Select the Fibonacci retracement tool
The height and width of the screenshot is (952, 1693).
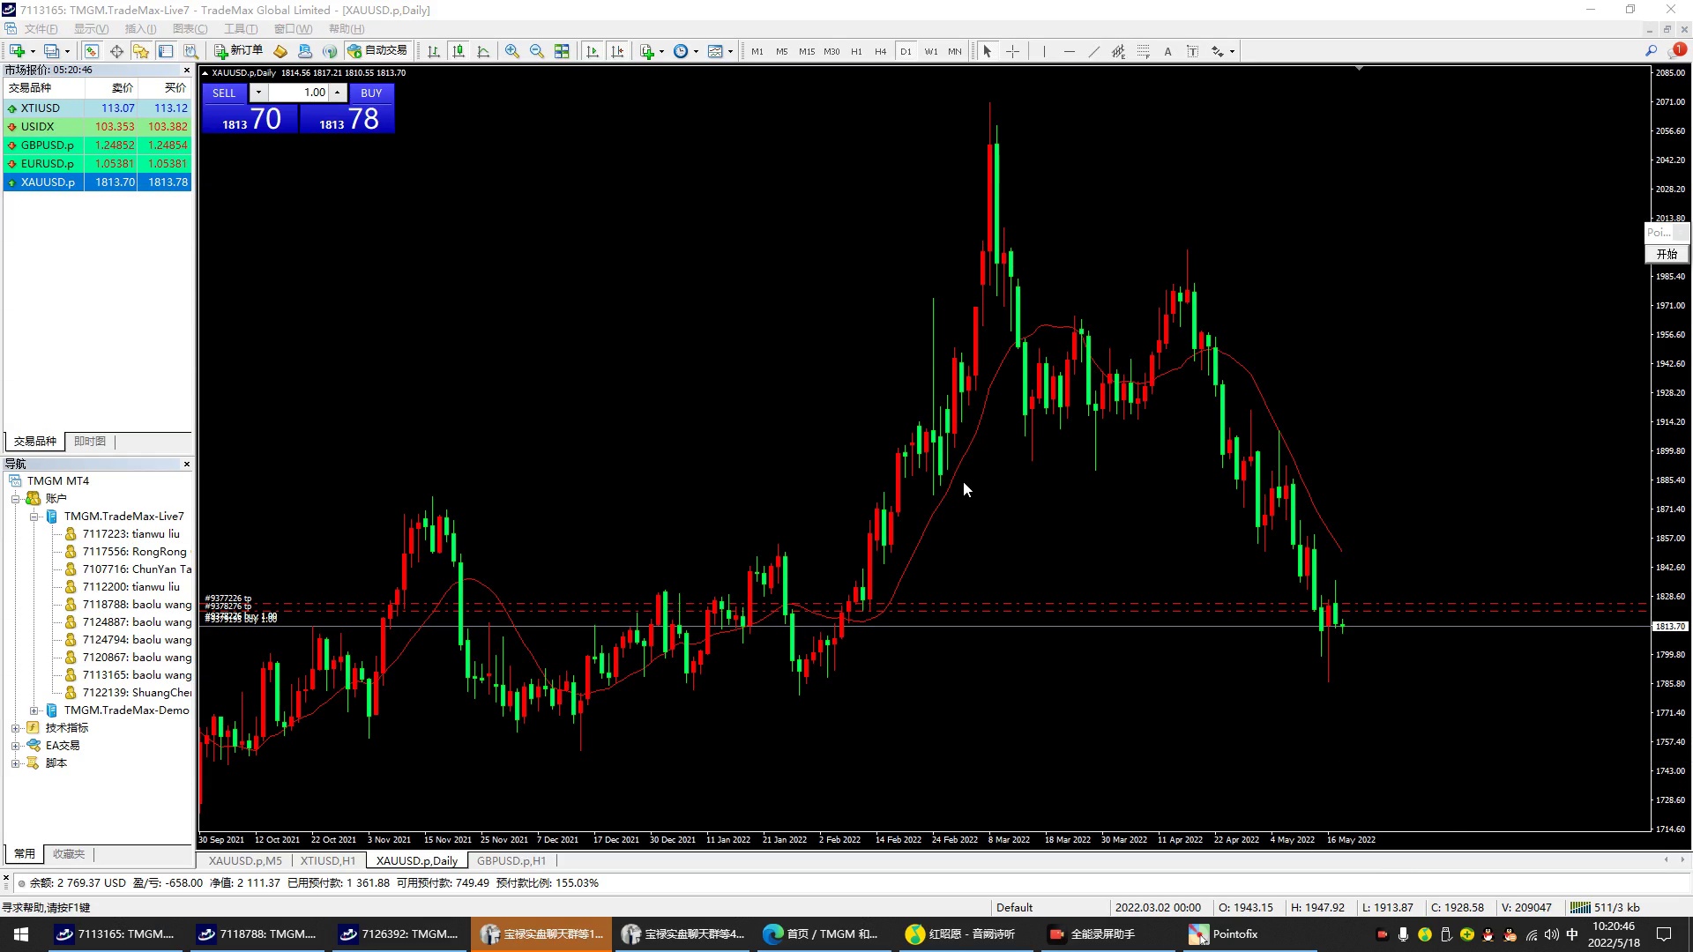[x=1143, y=51]
